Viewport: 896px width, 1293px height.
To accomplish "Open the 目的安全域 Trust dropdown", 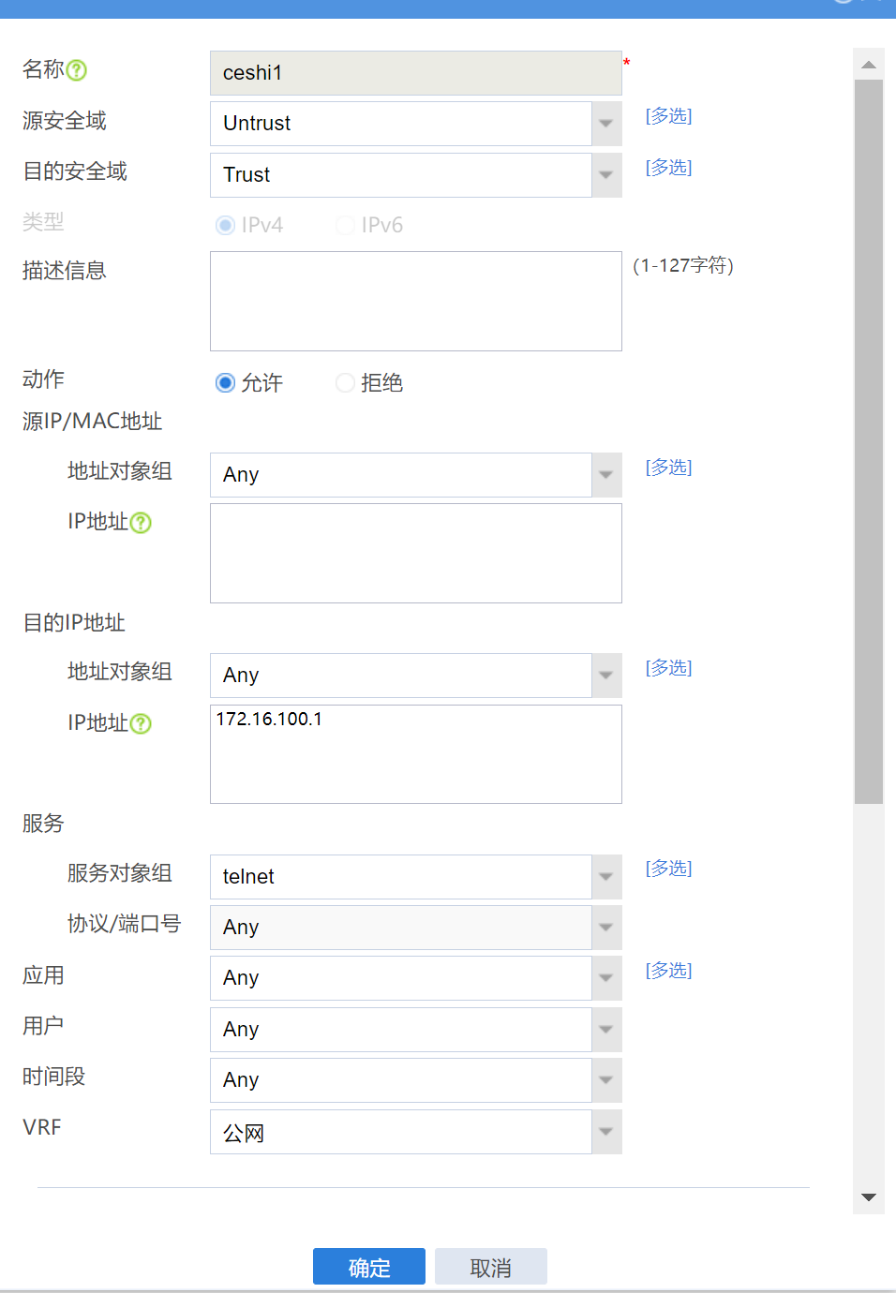I will point(606,175).
